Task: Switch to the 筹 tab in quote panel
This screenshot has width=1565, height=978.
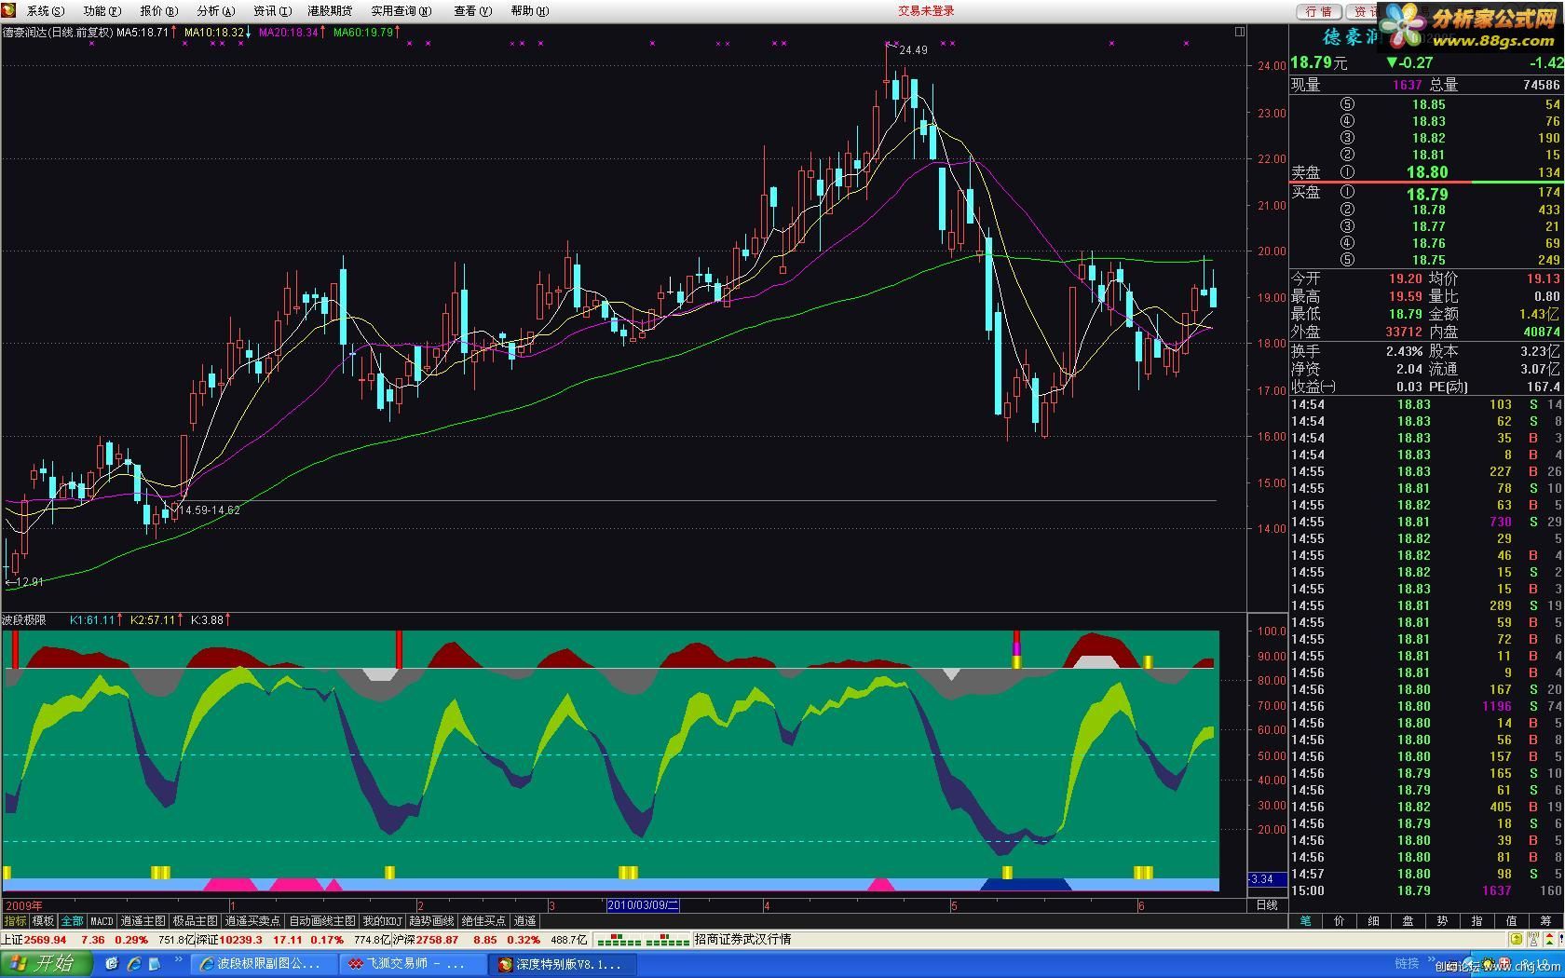Action: tap(1546, 921)
